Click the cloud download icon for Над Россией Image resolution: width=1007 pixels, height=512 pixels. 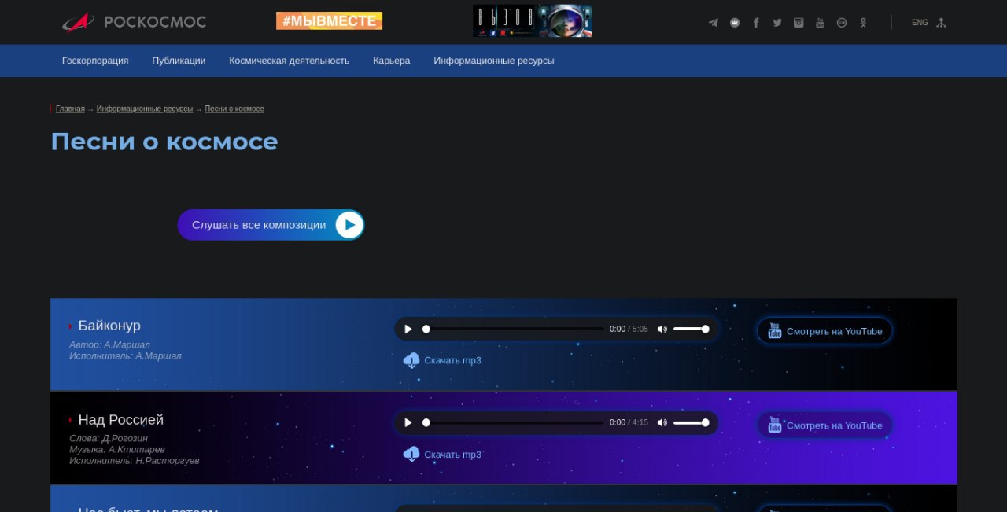411,454
